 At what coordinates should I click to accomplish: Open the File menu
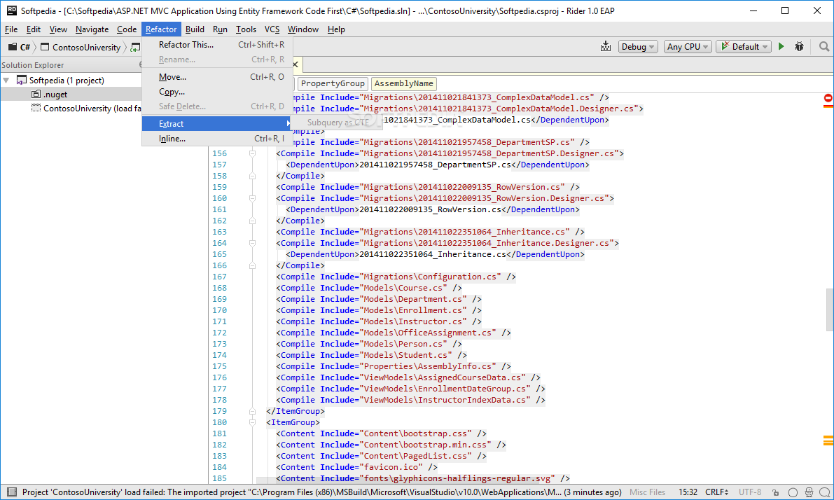(x=11, y=29)
